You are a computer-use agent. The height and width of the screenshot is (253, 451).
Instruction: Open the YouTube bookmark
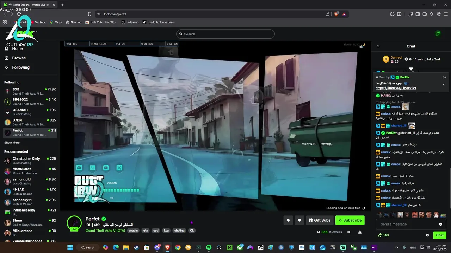tap(38, 22)
